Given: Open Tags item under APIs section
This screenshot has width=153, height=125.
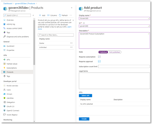Looking at the screenshot, I should [8, 76].
